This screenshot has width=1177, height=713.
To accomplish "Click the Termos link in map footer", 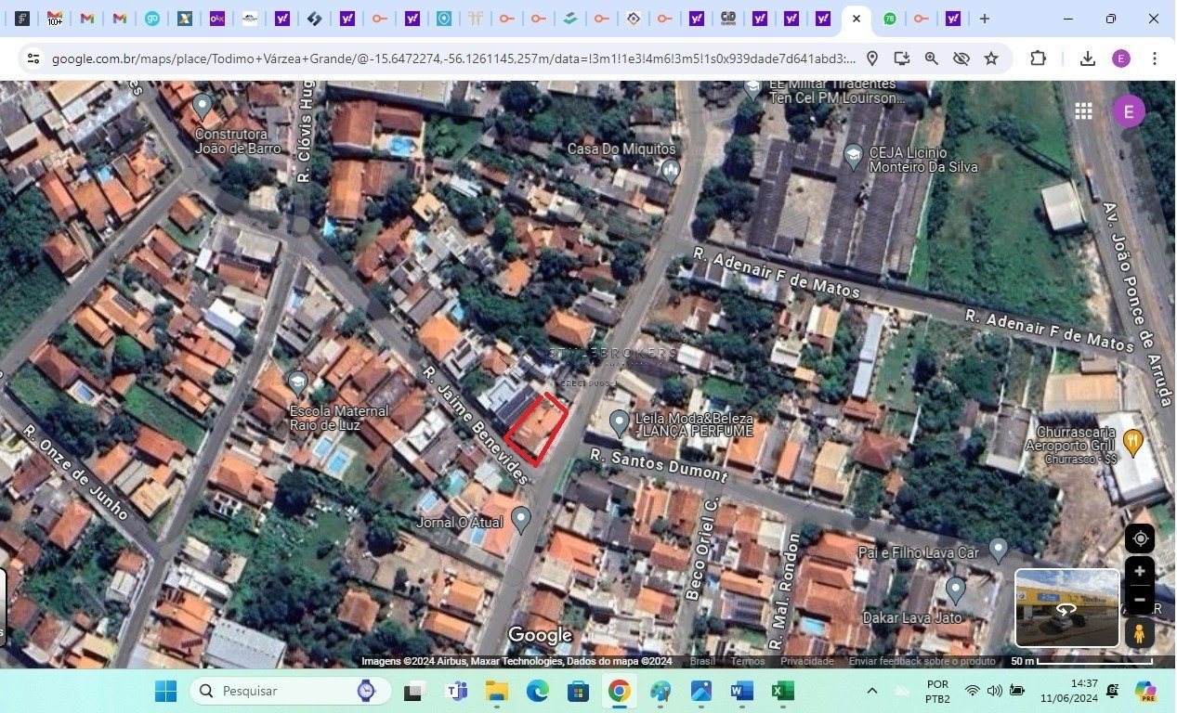I will pyautogui.click(x=747, y=661).
